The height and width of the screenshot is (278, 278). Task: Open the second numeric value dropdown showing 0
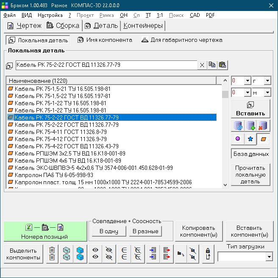pos(247,93)
